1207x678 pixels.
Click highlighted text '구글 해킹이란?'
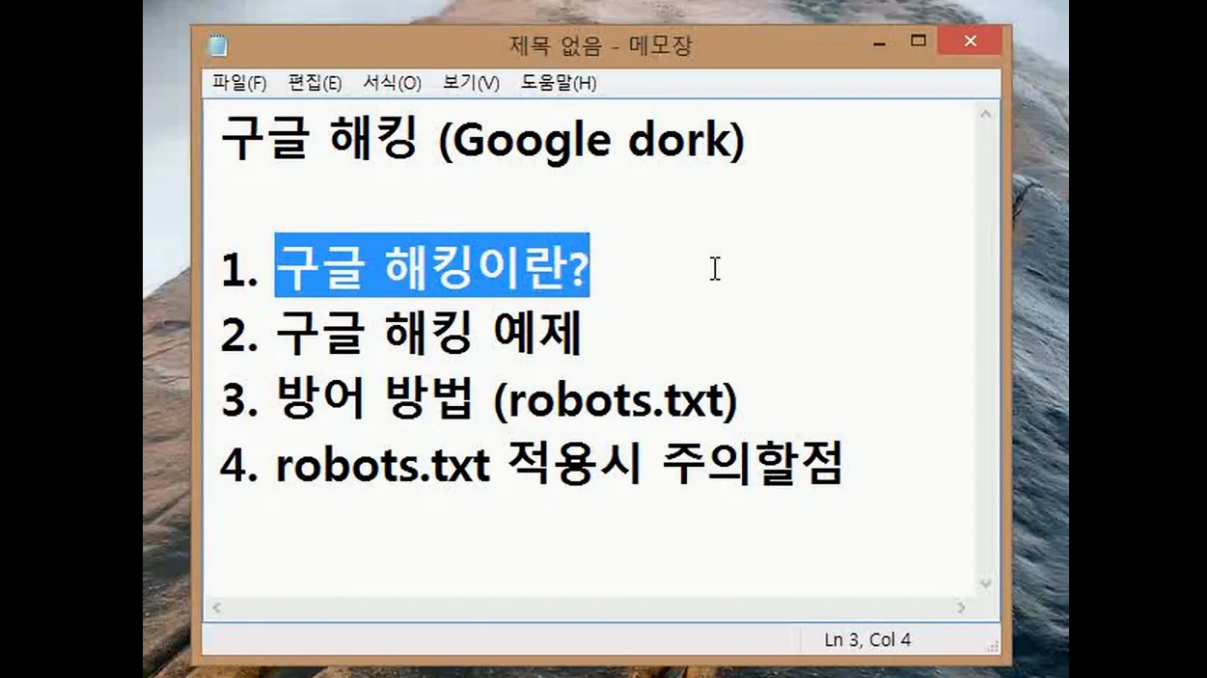point(431,265)
